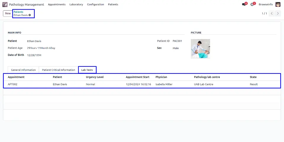Click the Normal urgency level cell

(x=91, y=84)
